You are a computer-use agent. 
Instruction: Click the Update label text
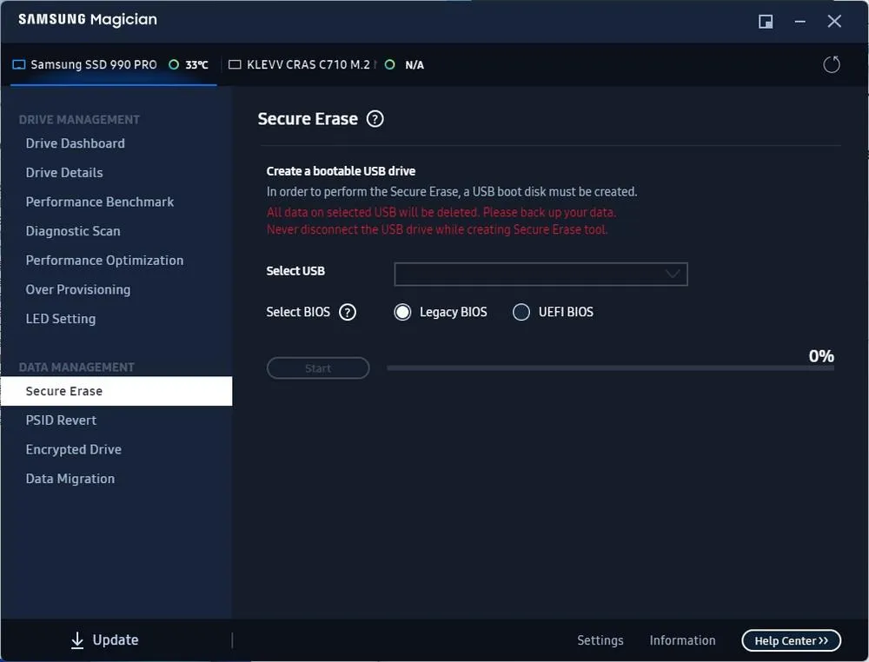coord(116,640)
